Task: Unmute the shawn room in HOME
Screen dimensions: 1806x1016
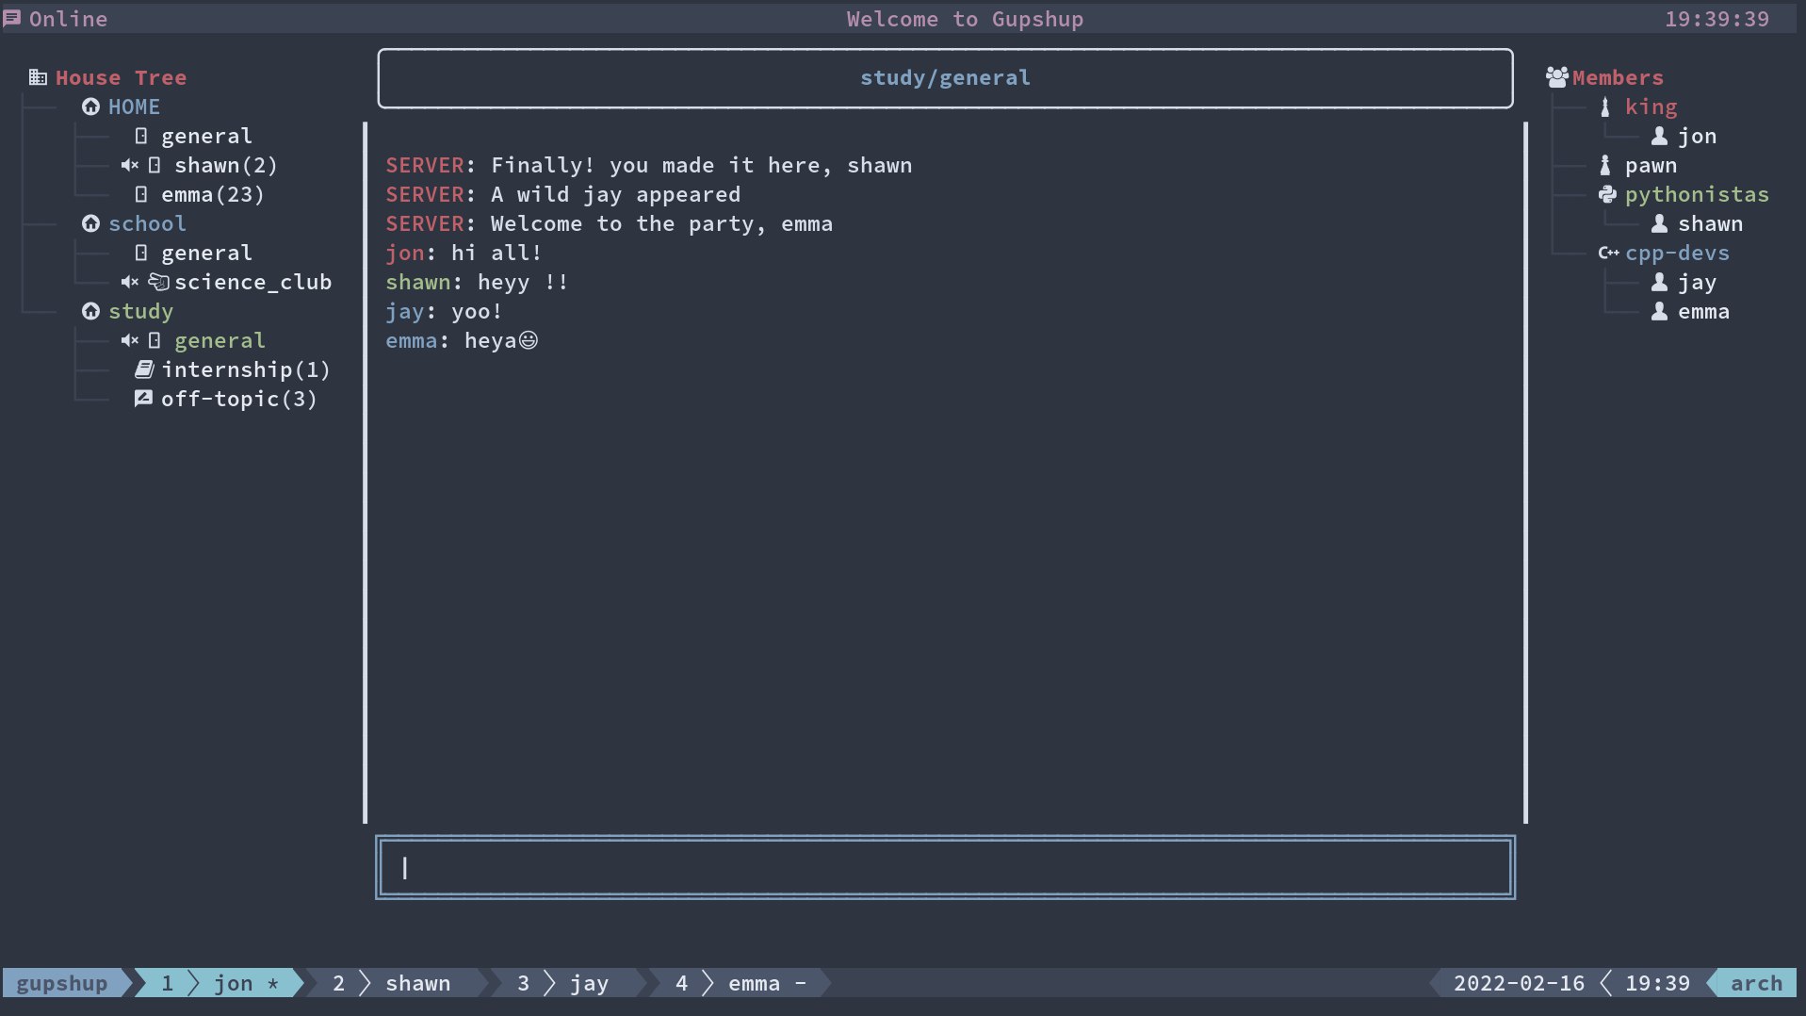Action: click(x=130, y=165)
